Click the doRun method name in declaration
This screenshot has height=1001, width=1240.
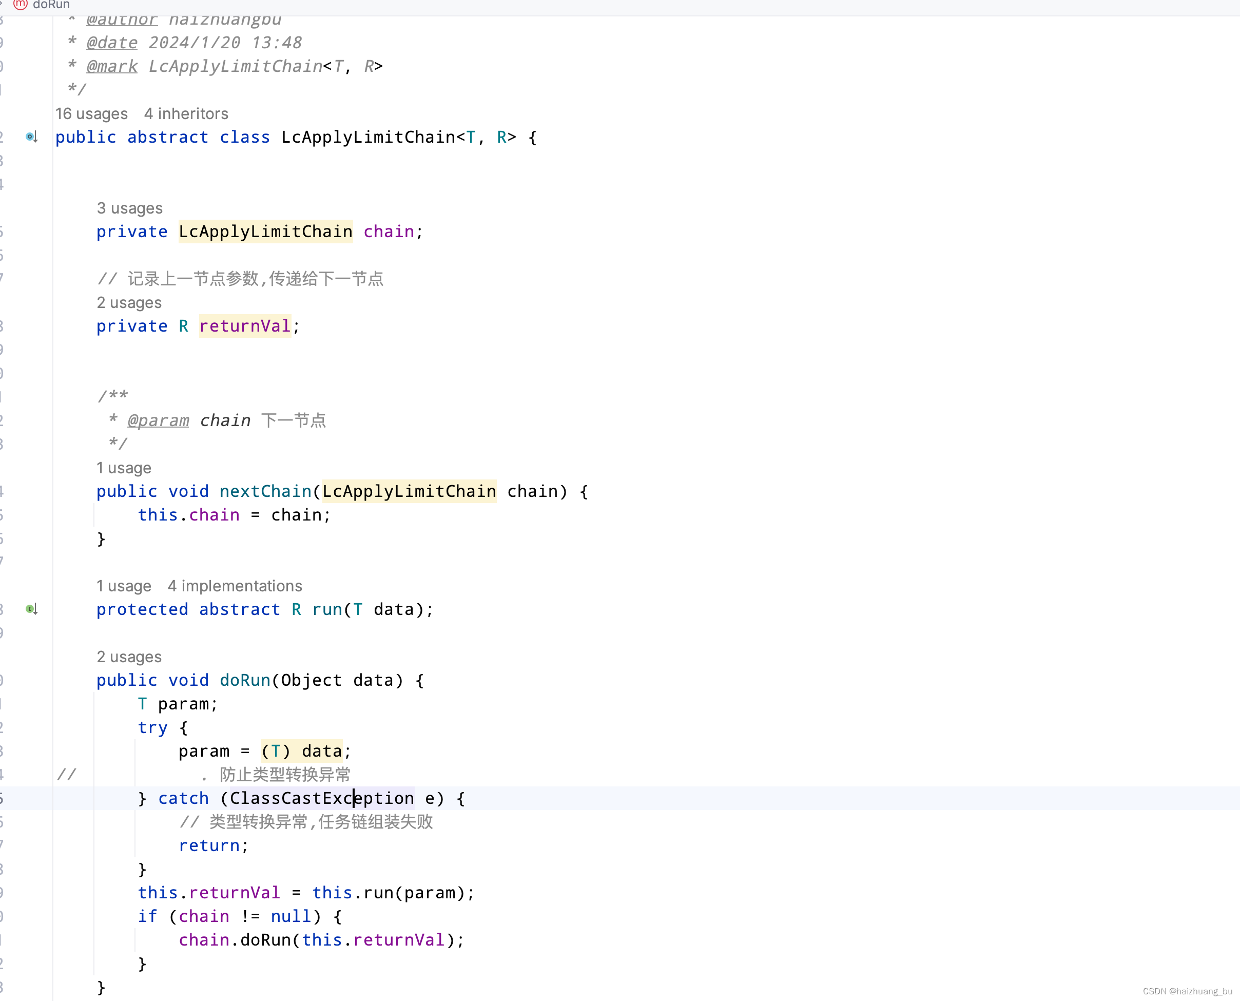pyautogui.click(x=245, y=680)
